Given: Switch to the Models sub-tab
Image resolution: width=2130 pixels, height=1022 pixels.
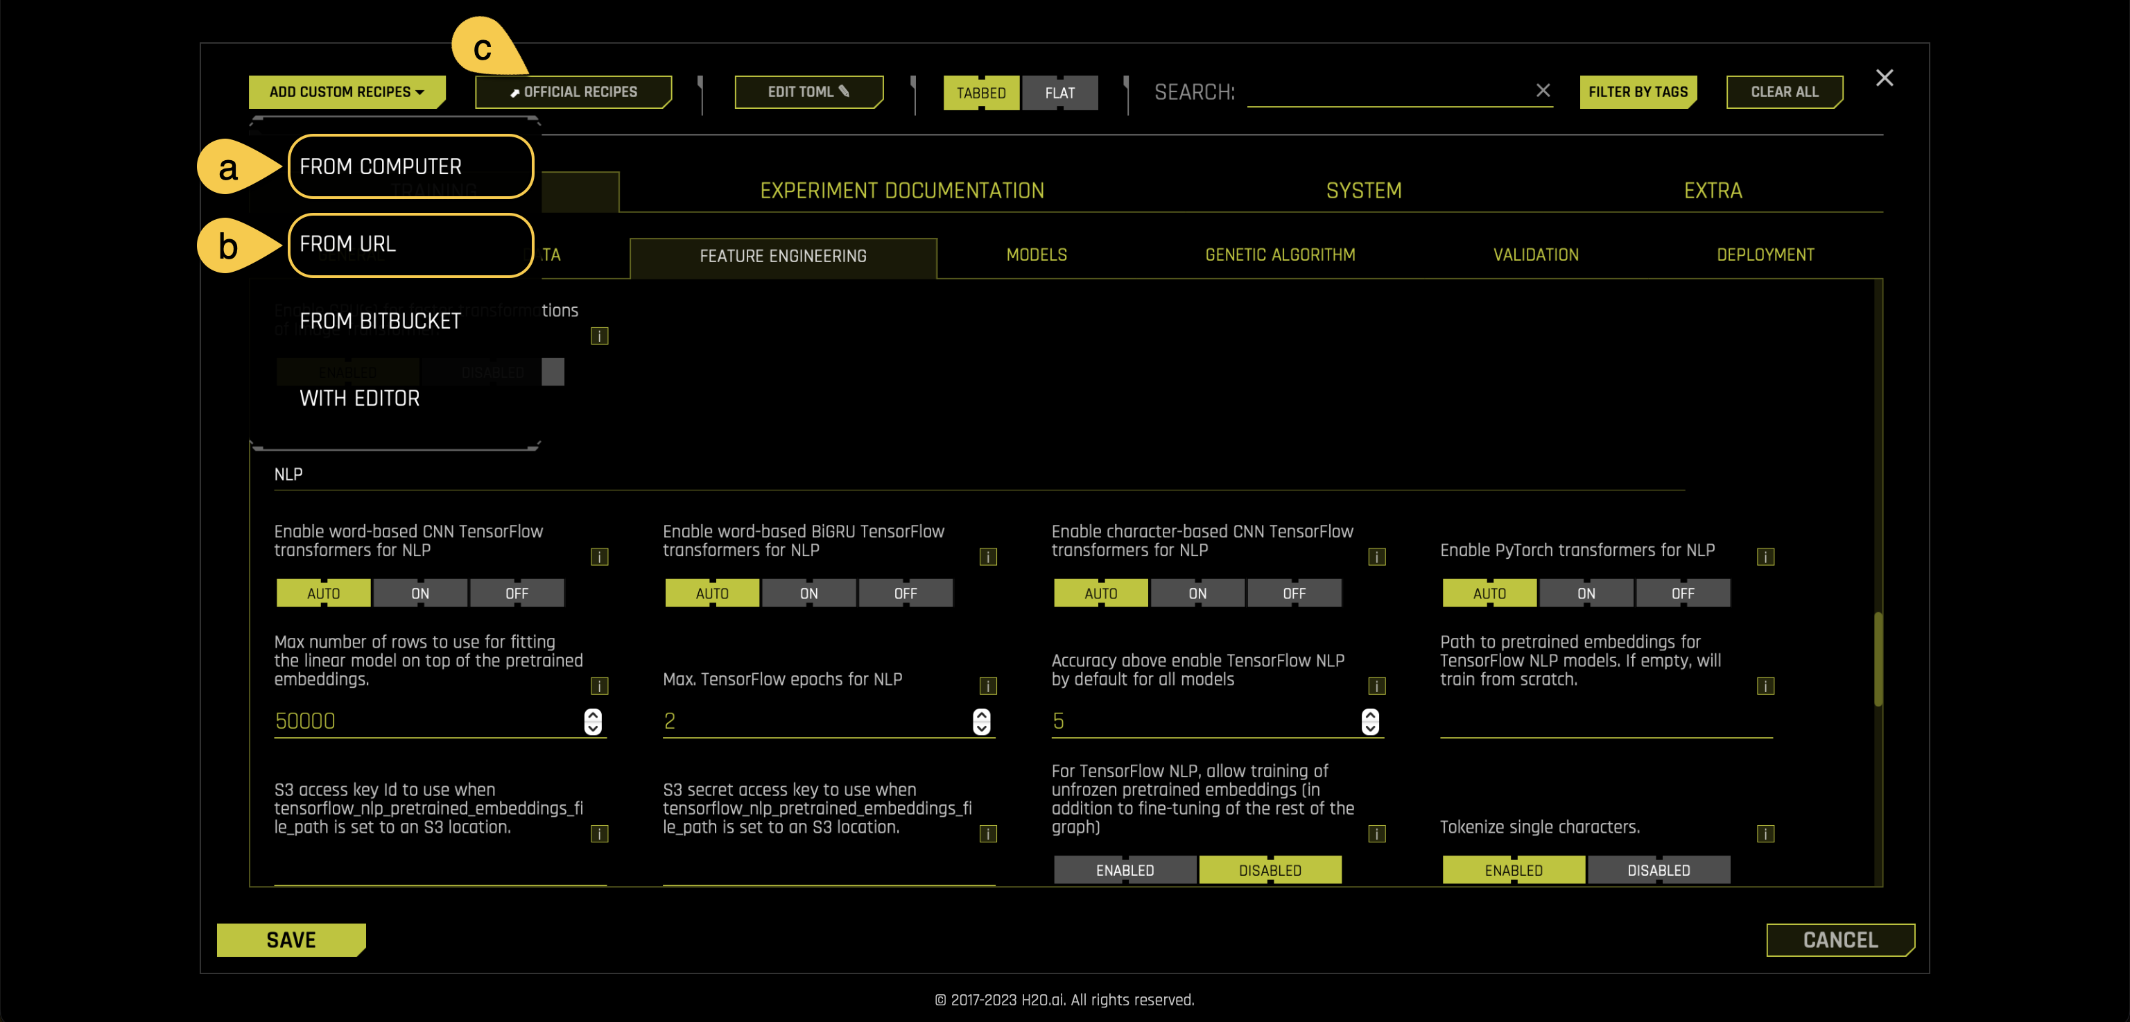Looking at the screenshot, I should click(1036, 254).
